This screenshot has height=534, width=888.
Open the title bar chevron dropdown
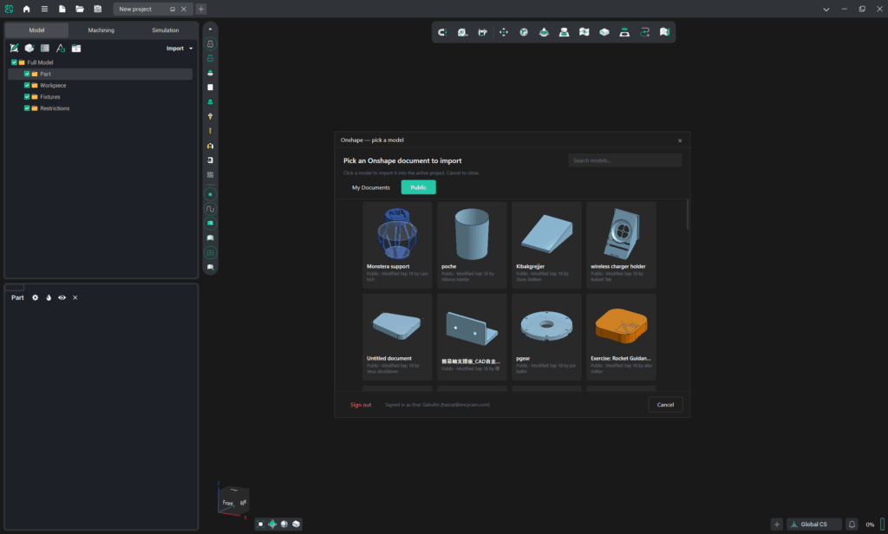(826, 9)
